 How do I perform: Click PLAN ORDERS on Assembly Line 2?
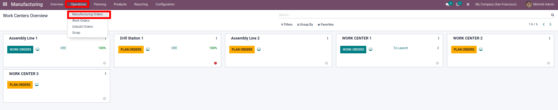242,49
